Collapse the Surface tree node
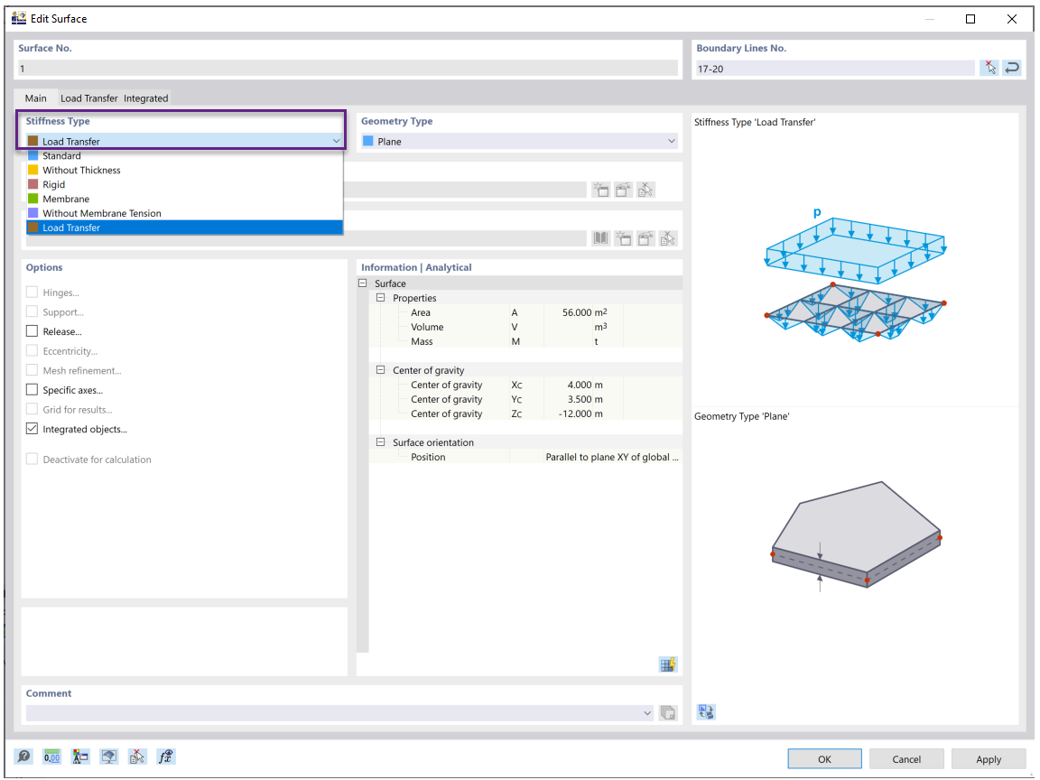This screenshot has width=1040, height=780. pyautogui.click(x=363, y=283)
